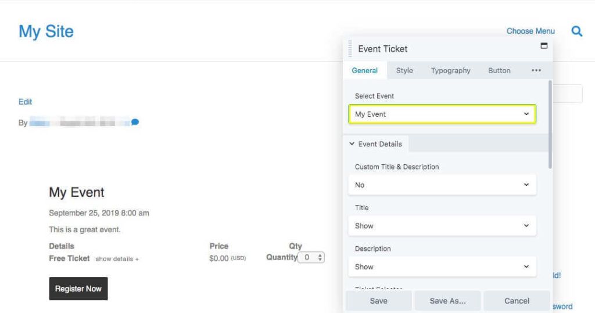Viewport: 595px width, 313px height.
Task: Switch to the General tab
Action: pyautogui.click(x=364, y=71)
